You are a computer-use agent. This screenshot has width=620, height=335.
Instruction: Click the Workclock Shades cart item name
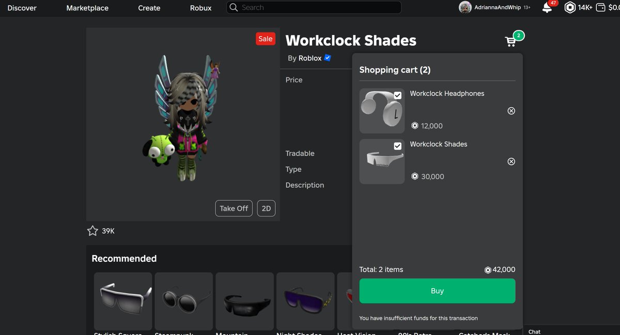[x=438, y=144]
